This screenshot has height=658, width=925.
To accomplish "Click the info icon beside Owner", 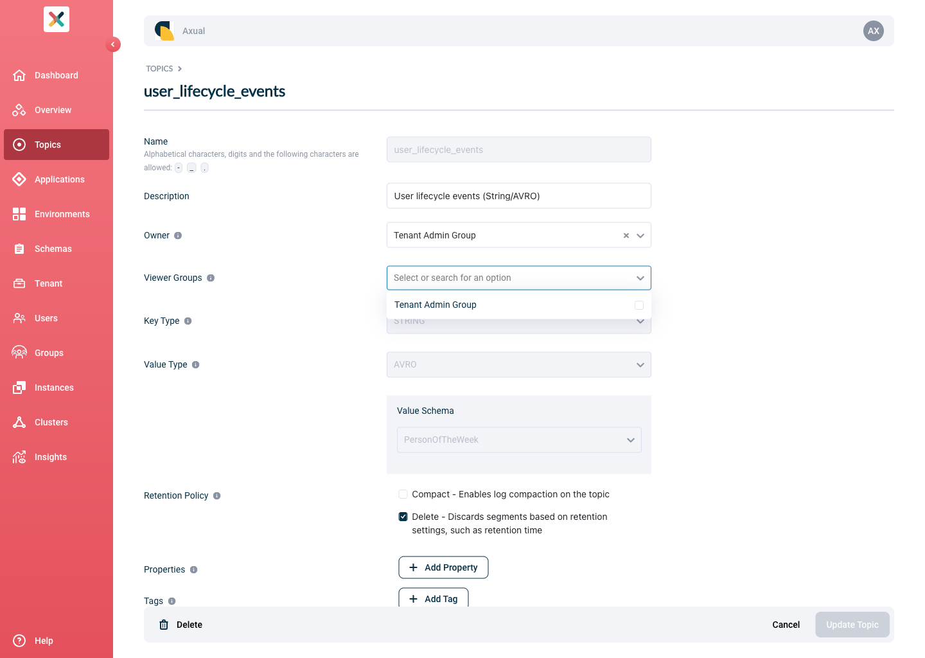I will click(178, 236).
